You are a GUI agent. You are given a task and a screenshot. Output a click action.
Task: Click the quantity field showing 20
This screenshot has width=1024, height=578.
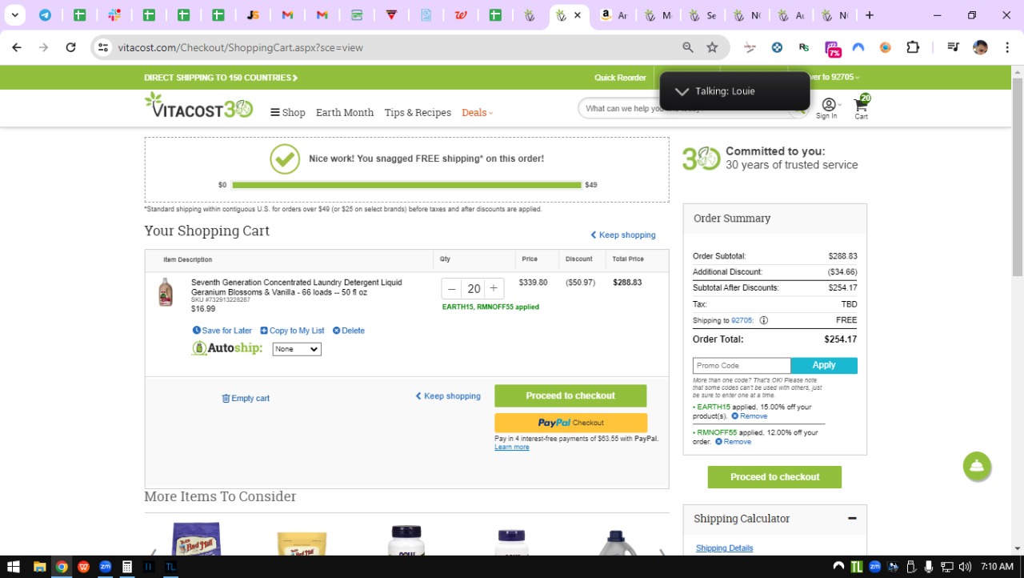coord(474,289)
